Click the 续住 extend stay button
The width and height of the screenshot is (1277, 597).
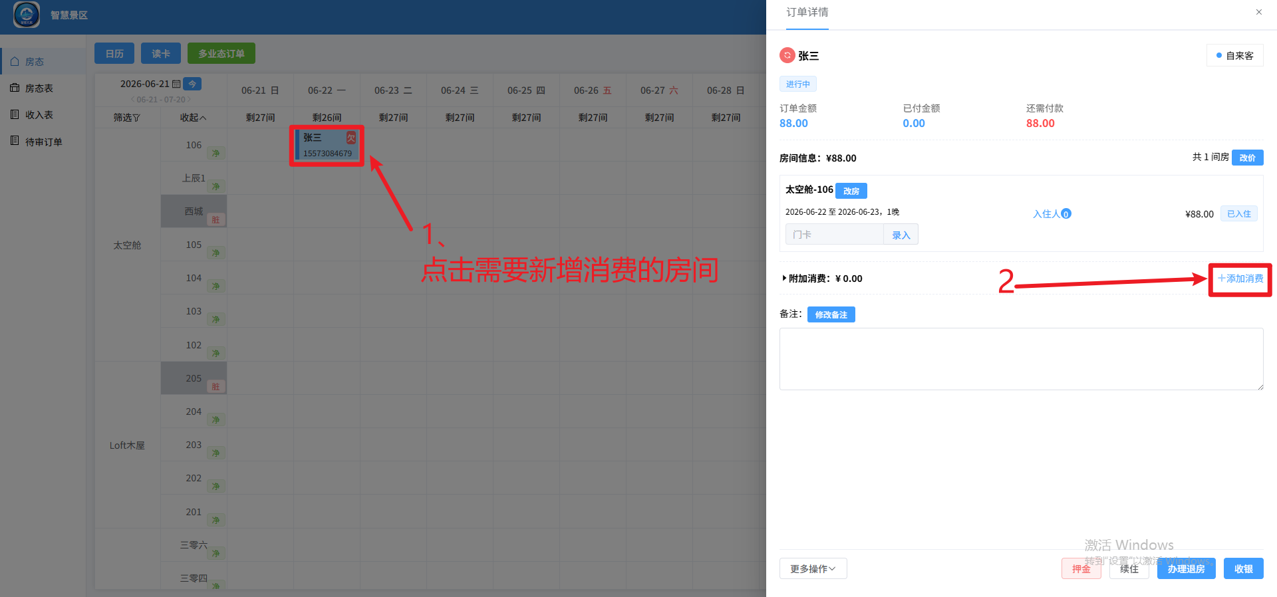click(x=1129, y=569)
